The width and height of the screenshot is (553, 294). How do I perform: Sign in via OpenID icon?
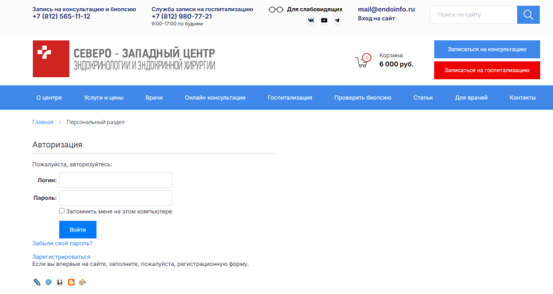(x=83, y=282)
